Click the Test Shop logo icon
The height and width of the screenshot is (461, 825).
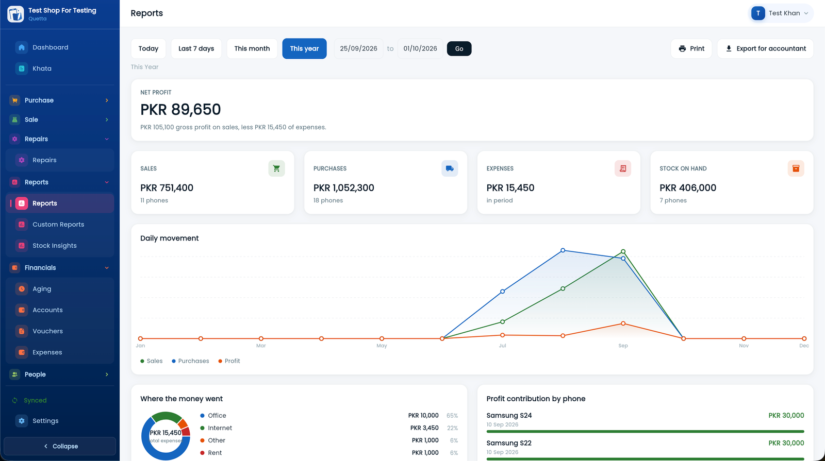[15, 14]
